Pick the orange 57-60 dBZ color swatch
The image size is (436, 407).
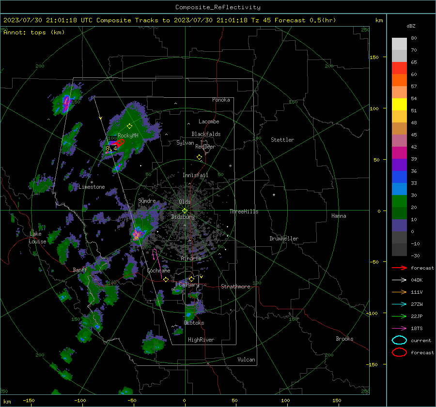[x=399, y=80]
